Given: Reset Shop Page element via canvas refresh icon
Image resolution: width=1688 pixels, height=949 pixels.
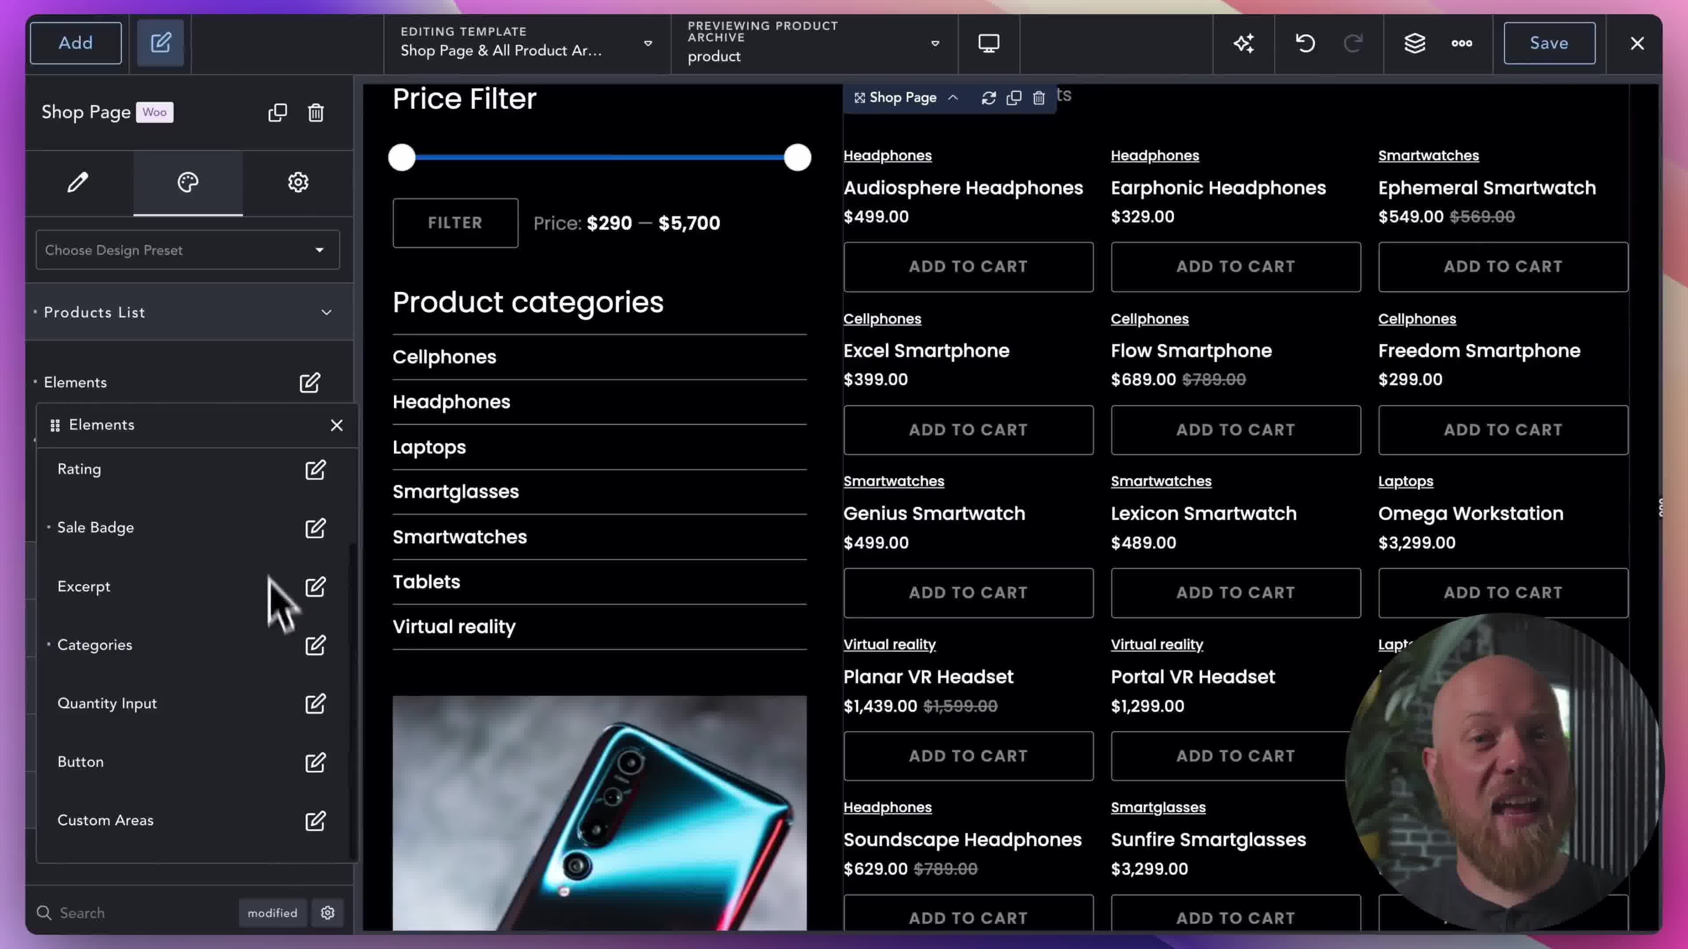Looking at the screenshot, I should (989, 98).
